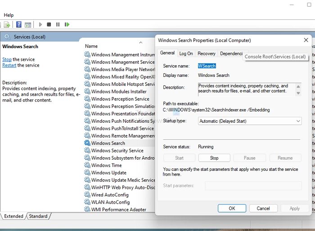Click the gear icon beside Wired AutoConfig row
Screen dimensions: 315x231
[87, 195]
